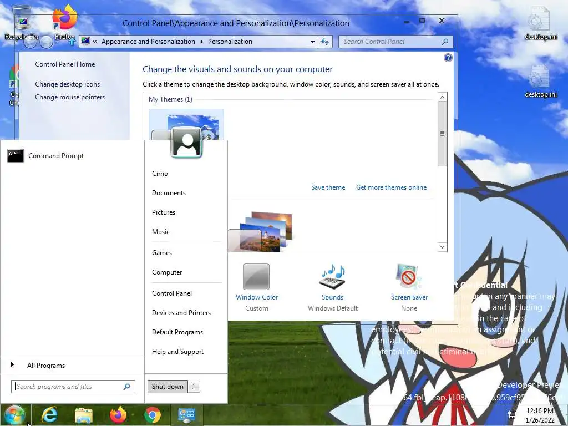The image size is (568, 426).
Task: Select the lower desktop.ini file icon
Action: [541, 81]
